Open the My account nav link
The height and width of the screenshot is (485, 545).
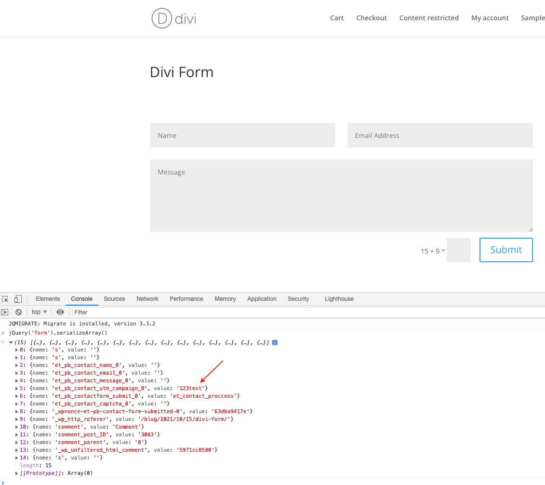pos(490,18)
